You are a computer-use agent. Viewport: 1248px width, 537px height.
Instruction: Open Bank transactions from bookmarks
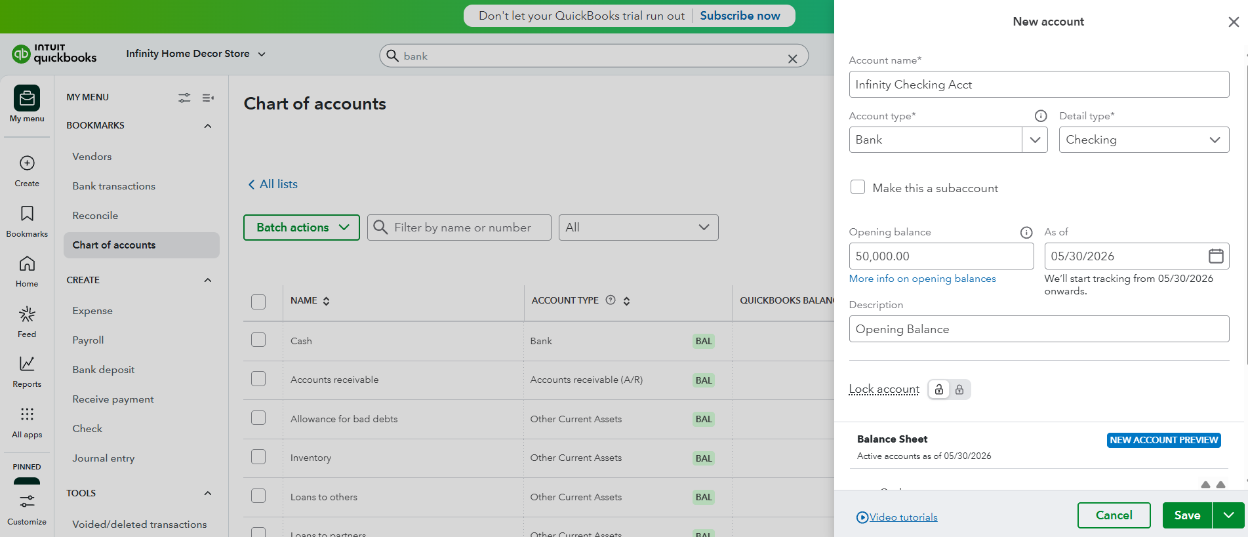point(113,186)
